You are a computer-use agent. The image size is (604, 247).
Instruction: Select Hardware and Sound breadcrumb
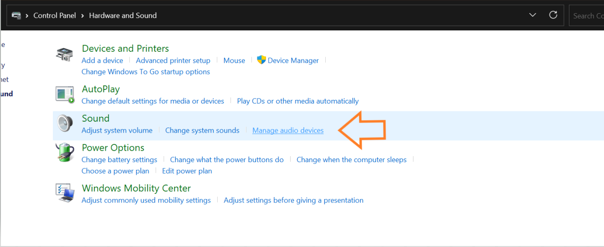tap(123, 15)
